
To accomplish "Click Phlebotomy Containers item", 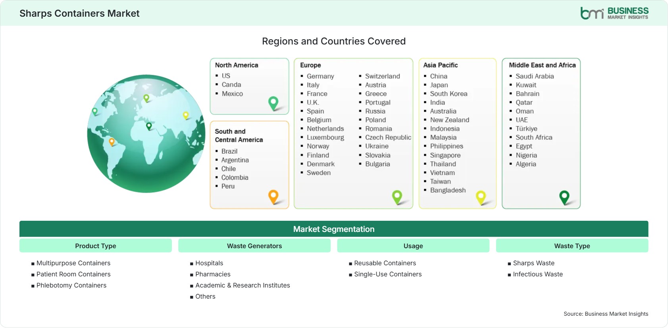I will click(x=71, y=286).
